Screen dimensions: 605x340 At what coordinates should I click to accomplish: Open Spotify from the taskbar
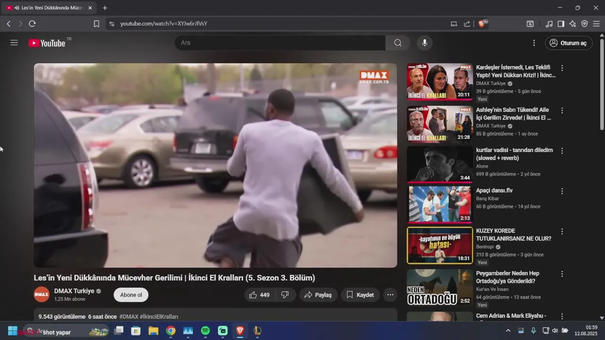point(205,331)
